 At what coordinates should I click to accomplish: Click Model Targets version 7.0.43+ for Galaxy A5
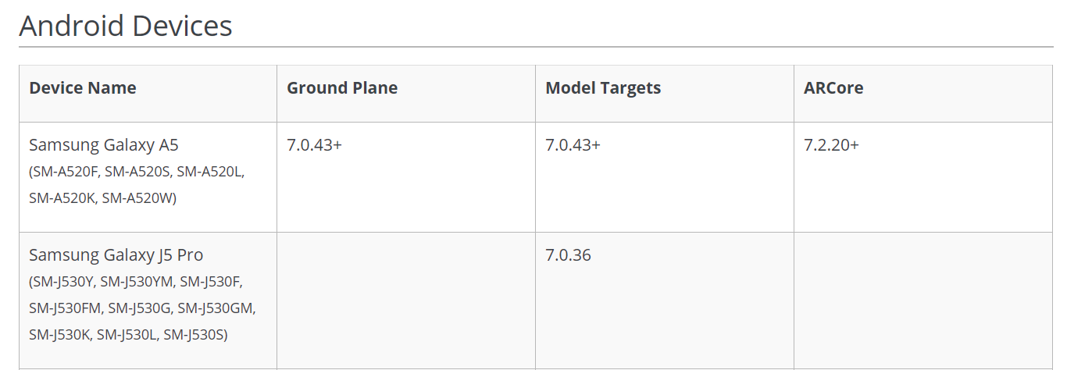click(573, 145)
